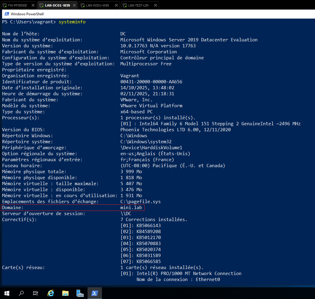Click the Windows PowerShell title bar icon
The image size is (315, 299).
7,14
